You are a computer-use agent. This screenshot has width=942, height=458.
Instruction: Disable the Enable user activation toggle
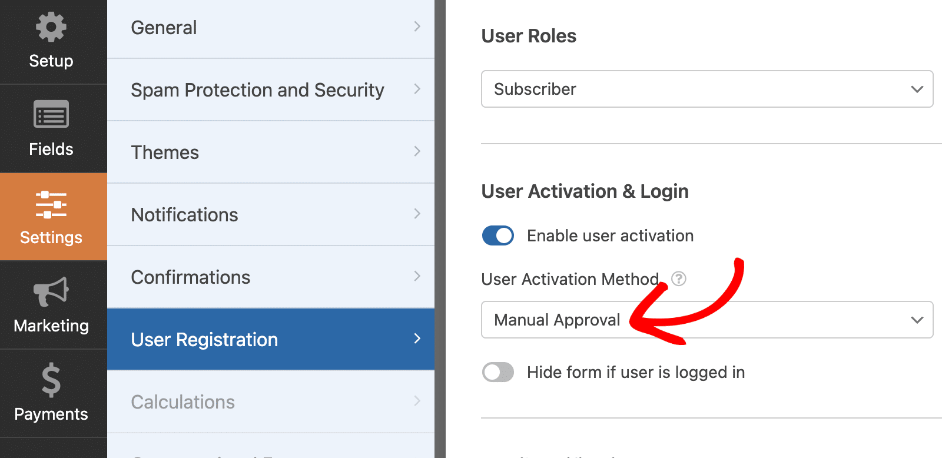point(498,235)
